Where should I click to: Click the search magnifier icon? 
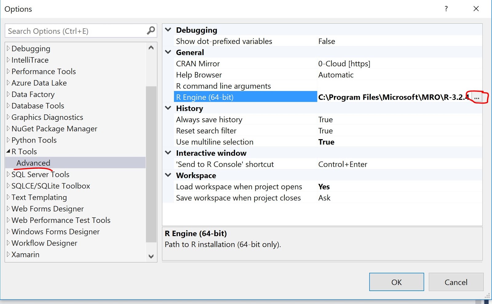point(150,31)
